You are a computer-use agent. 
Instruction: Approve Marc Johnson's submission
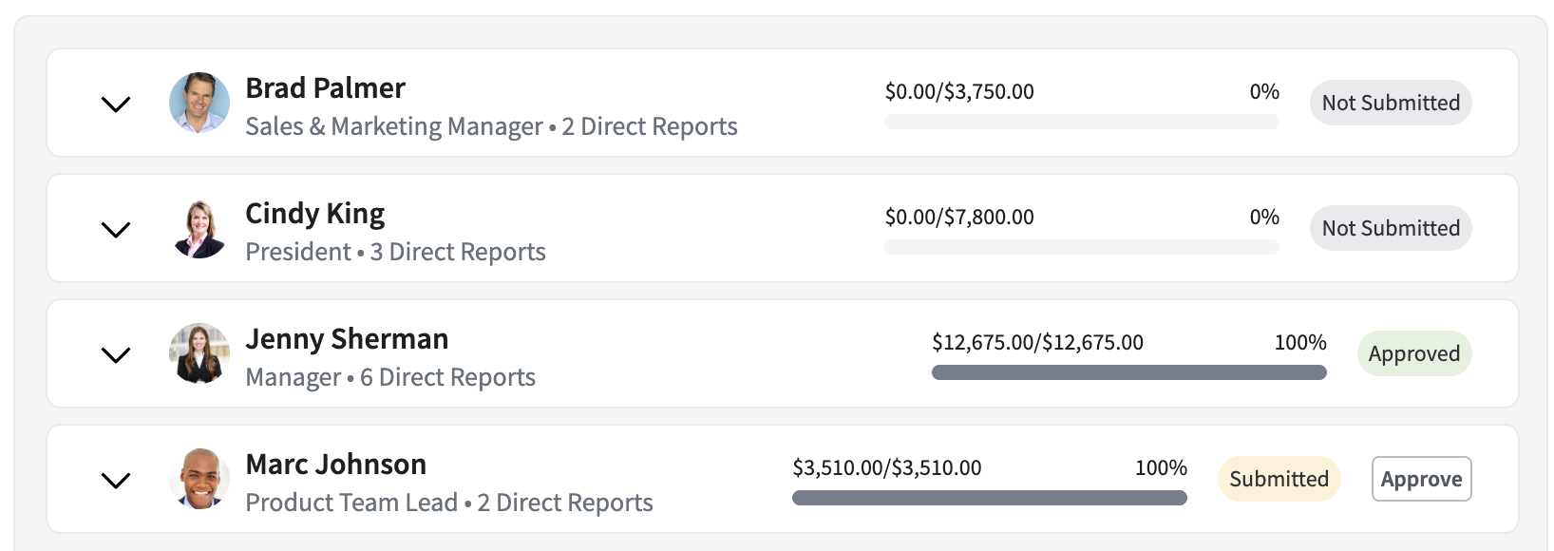[x=1421, y=479]
